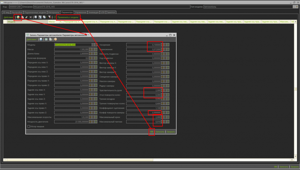Click OK at the bottom of the main window
The width and height of the screenshot is (300, 170).
pyautogui.click(x=275, y=167)
